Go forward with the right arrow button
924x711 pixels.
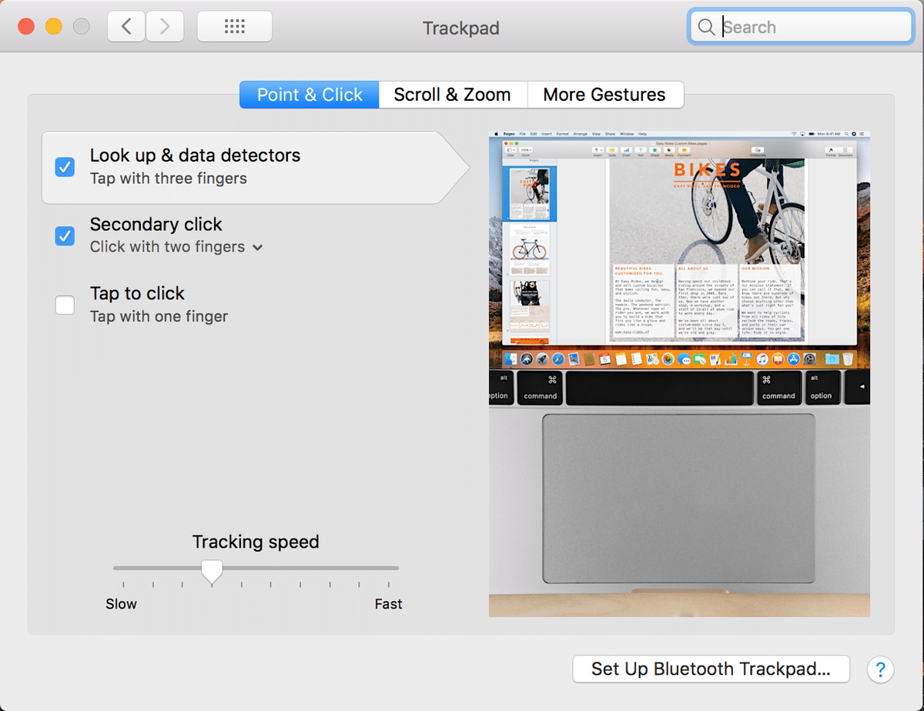[x=164, y=27]
